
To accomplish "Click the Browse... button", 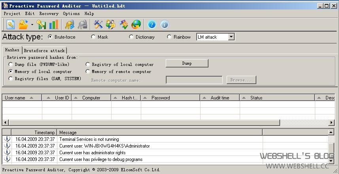I will coord(241,80).
